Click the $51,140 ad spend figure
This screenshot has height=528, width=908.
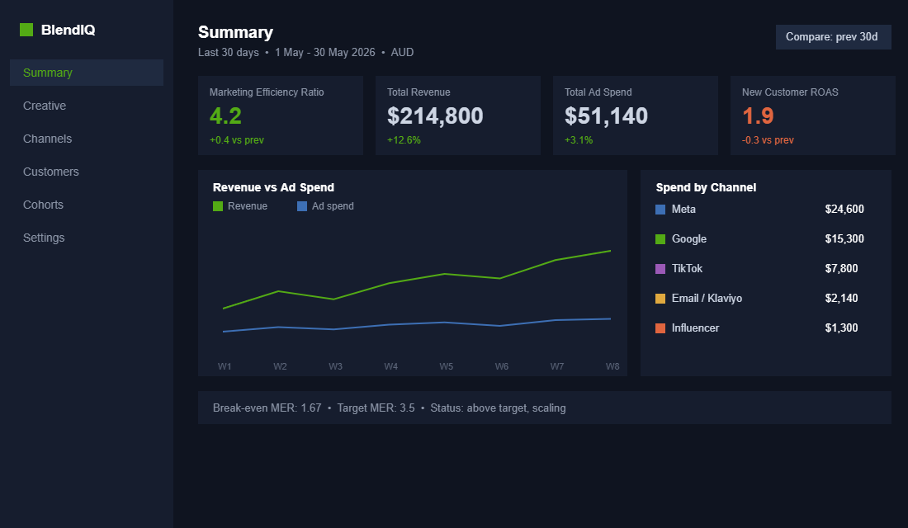pos(607,115)
